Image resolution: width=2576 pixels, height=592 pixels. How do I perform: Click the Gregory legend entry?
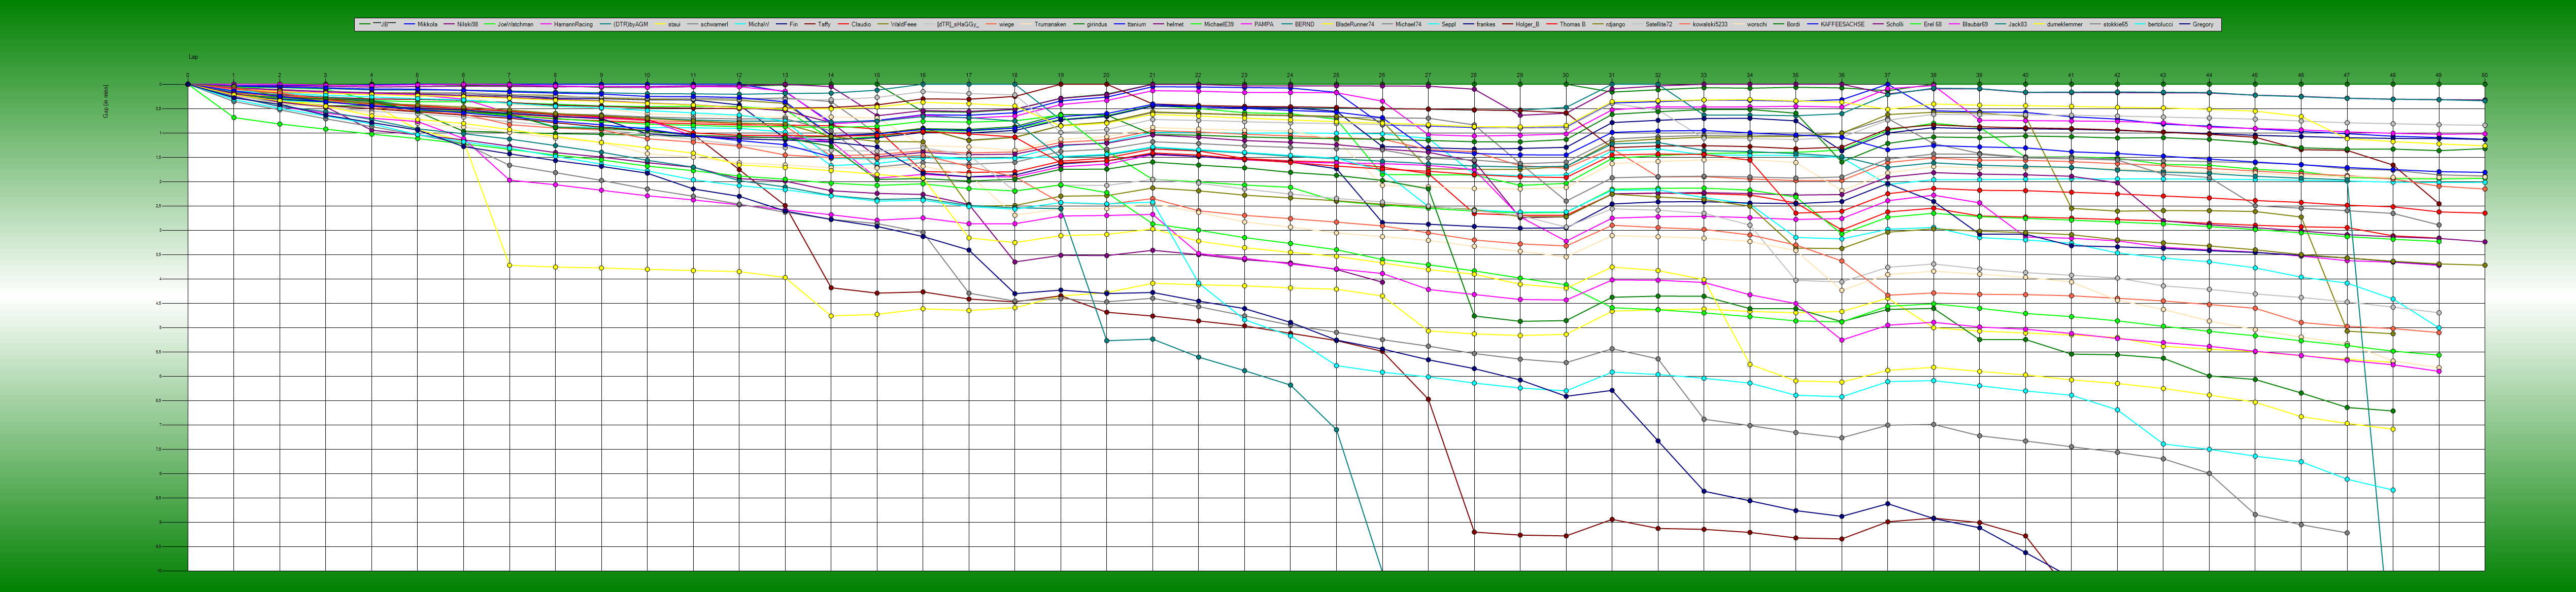pyautogui.click(x=2202, y=24)
